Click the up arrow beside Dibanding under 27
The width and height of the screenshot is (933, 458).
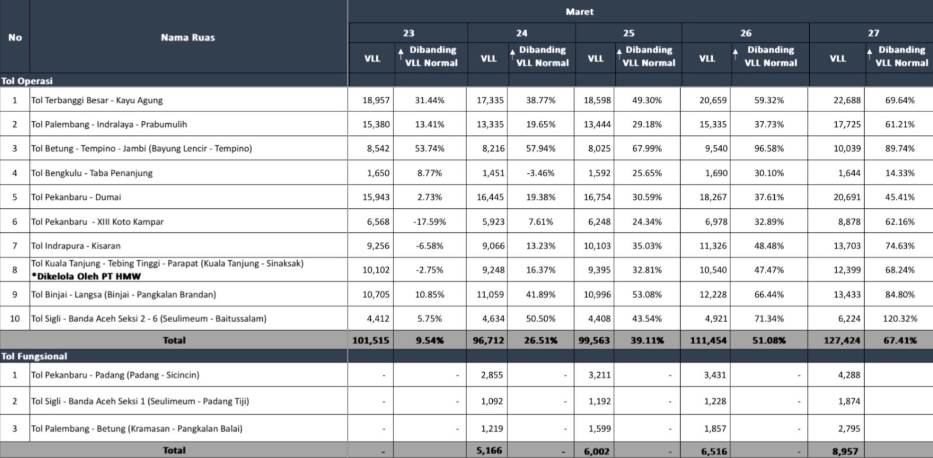[x=870, y=54]
